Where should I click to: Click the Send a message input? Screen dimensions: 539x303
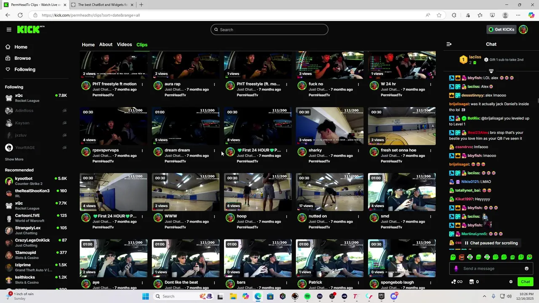491,268
